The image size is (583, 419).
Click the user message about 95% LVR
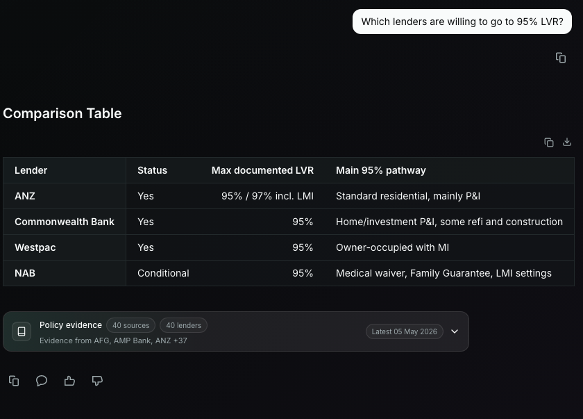[x=462, y=22]
